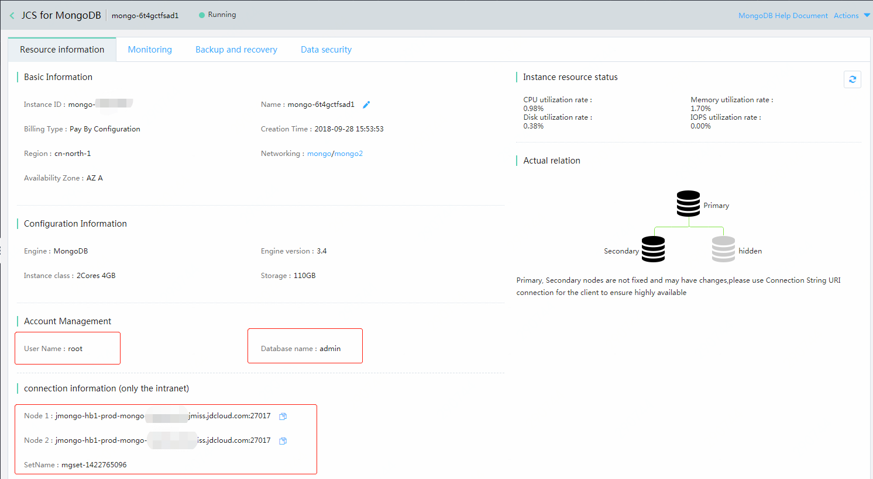Copy the Node 2 connection address
Viewport: 873px width, 479px height.
point(283,441)
